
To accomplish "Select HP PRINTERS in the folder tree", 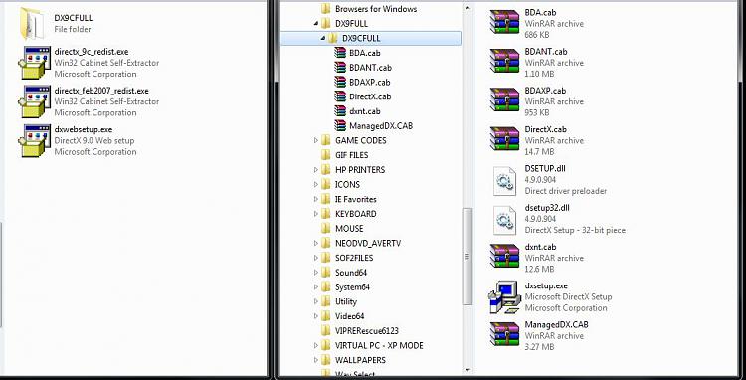I will [x=360, y=170].
